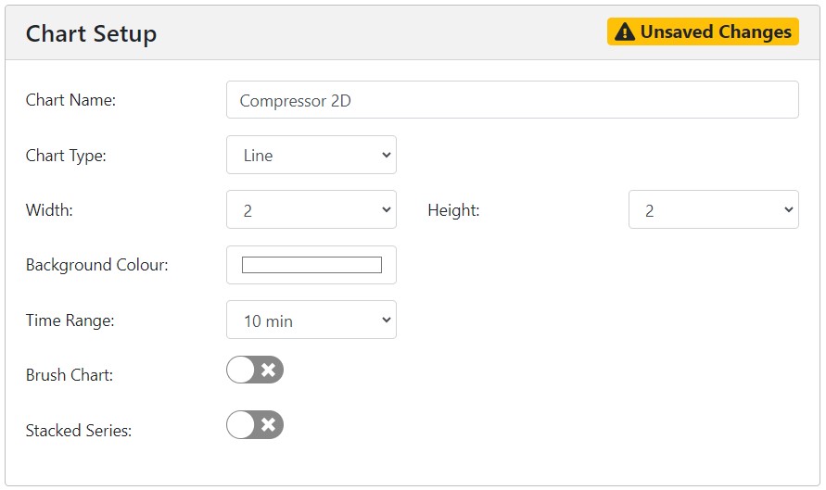
Task: Click the Stacked Series label
Action: (79, 431)
